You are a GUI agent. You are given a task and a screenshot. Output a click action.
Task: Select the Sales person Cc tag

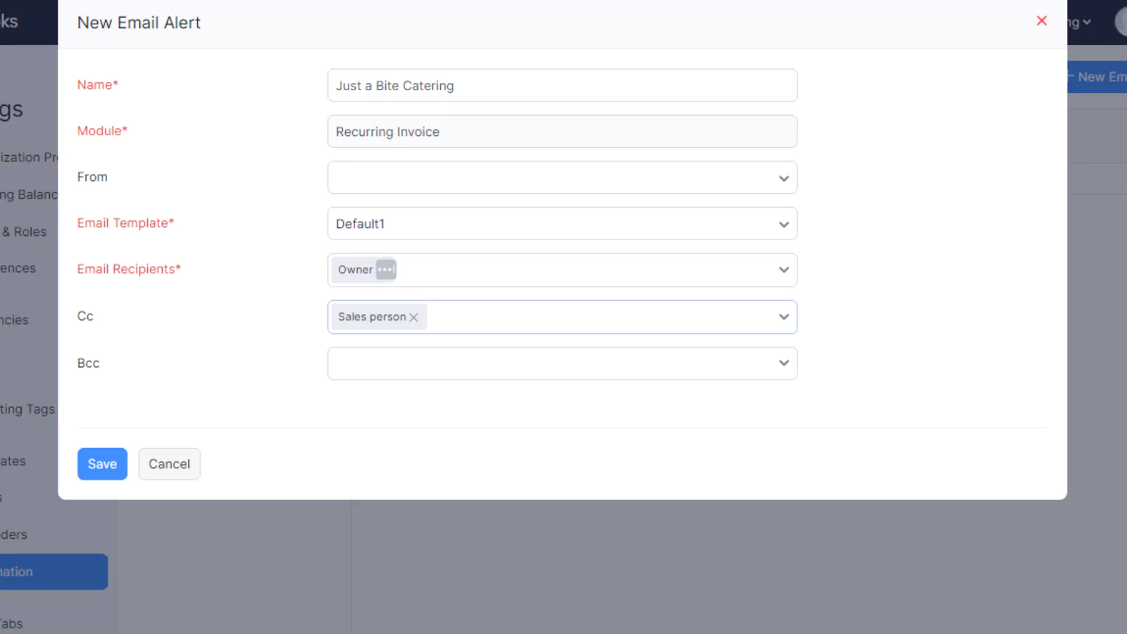[372, 317]
